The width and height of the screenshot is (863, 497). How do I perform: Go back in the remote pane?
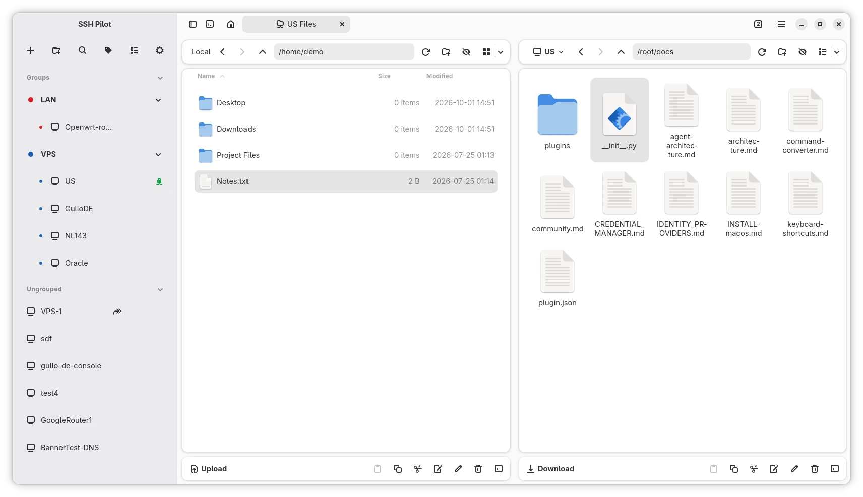point(581,52)
